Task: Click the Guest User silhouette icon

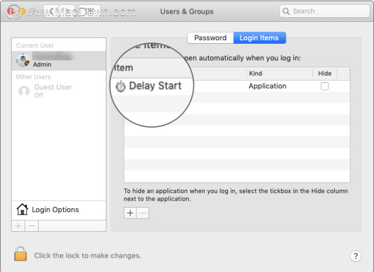Action: pos(24,91)
